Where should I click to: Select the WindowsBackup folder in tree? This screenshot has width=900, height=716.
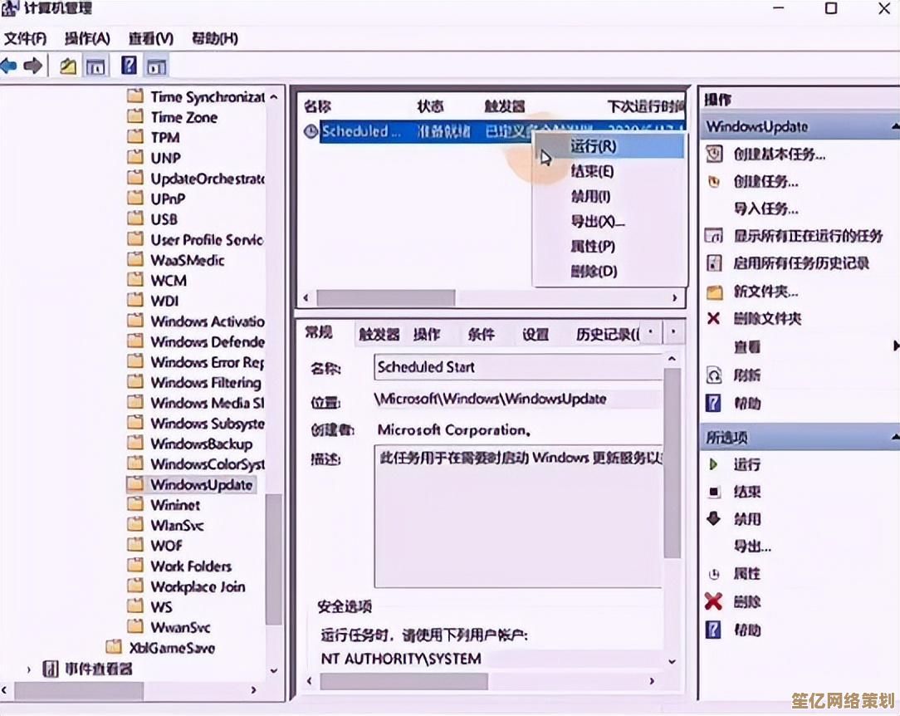pos(201,444)
